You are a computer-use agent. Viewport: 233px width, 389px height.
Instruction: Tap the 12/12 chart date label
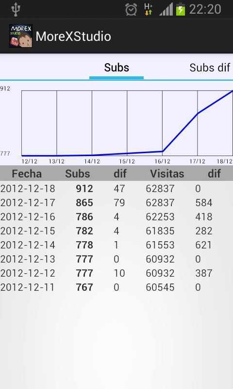point(29,161)
